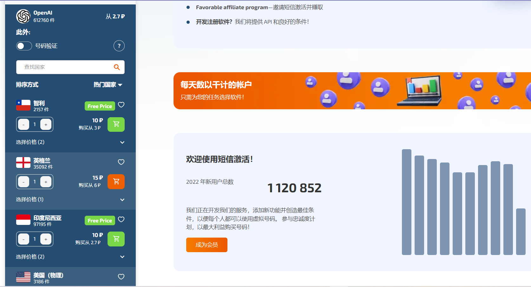
Task: Add Indonesia number to cart
Action: coord(116,239)
